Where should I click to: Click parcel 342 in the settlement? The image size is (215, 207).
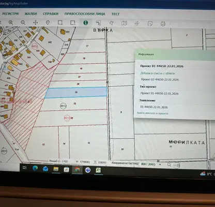click(x=50, y=42)
